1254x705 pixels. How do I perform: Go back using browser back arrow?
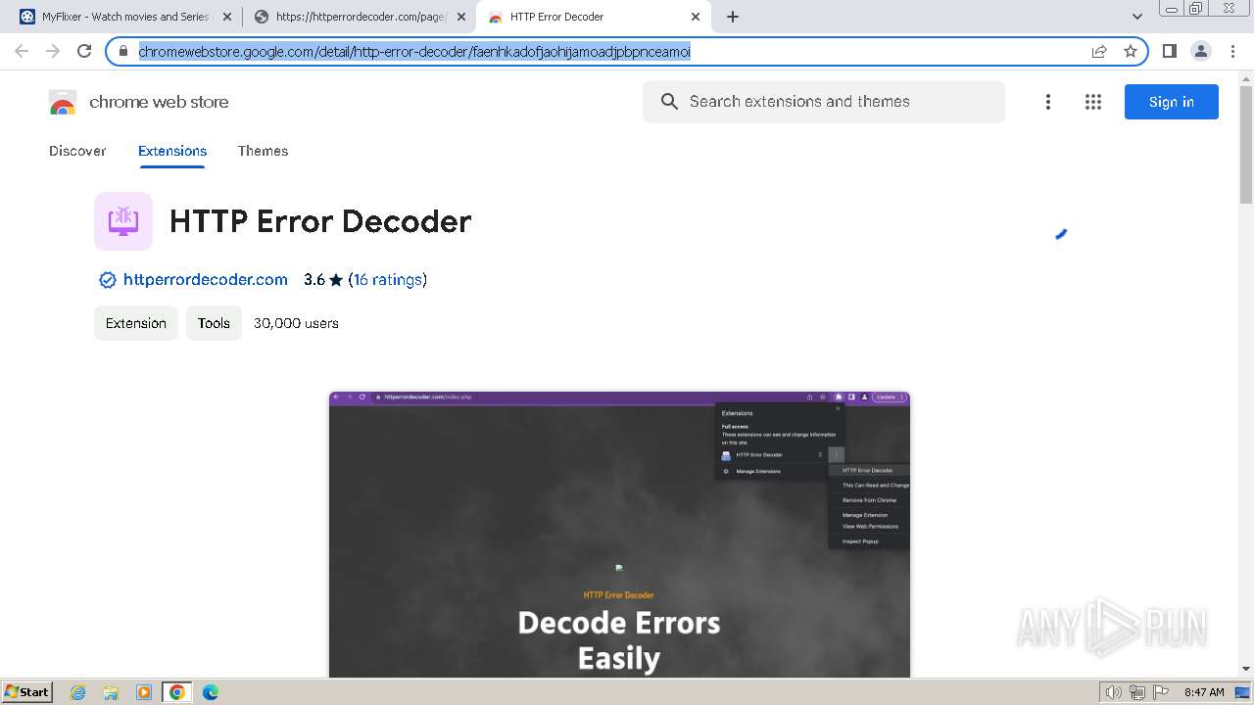pyautogui.click(x=22, y=51)
